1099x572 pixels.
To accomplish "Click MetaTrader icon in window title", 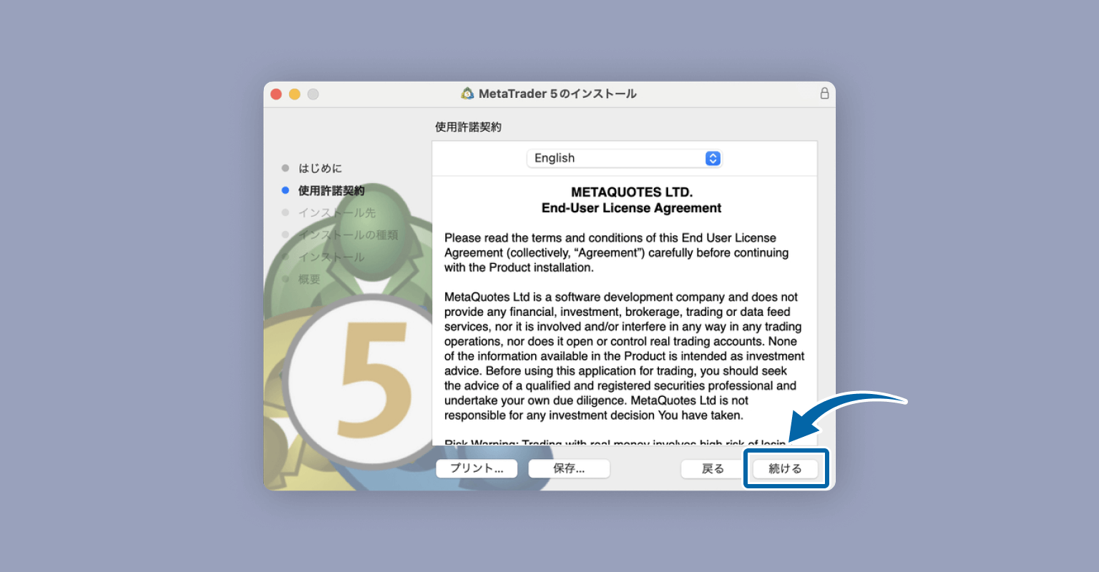I will (x=467, y=94).
